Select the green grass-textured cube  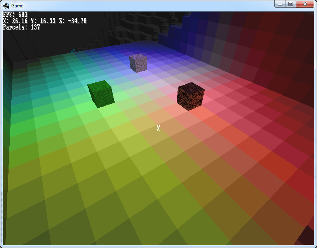click(101, 94)
